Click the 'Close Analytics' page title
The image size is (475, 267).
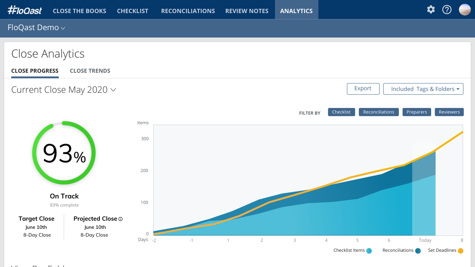[48, 54]
